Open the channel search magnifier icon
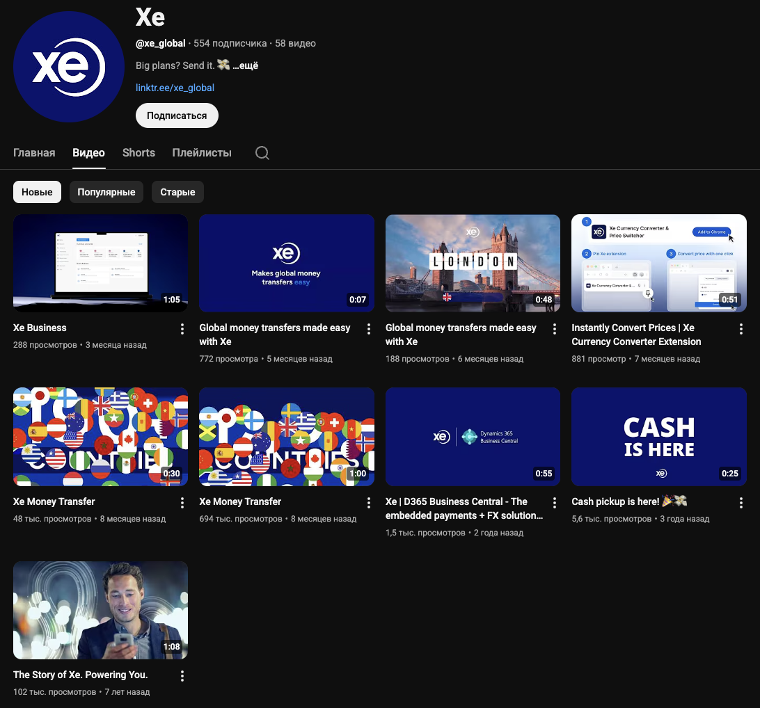 (262, 153)
